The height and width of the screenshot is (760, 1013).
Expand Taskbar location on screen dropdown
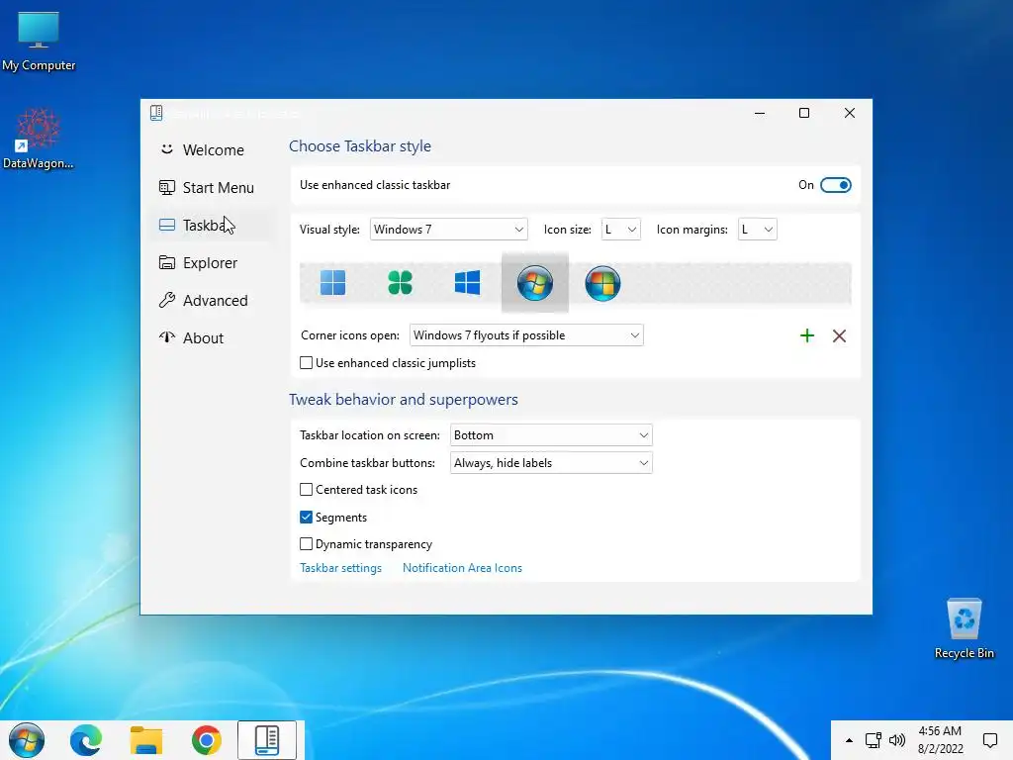[551, 435]
